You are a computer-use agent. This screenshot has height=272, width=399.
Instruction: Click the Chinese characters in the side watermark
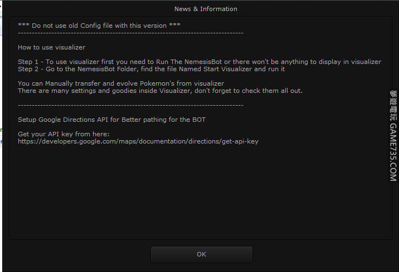point(393,106)
